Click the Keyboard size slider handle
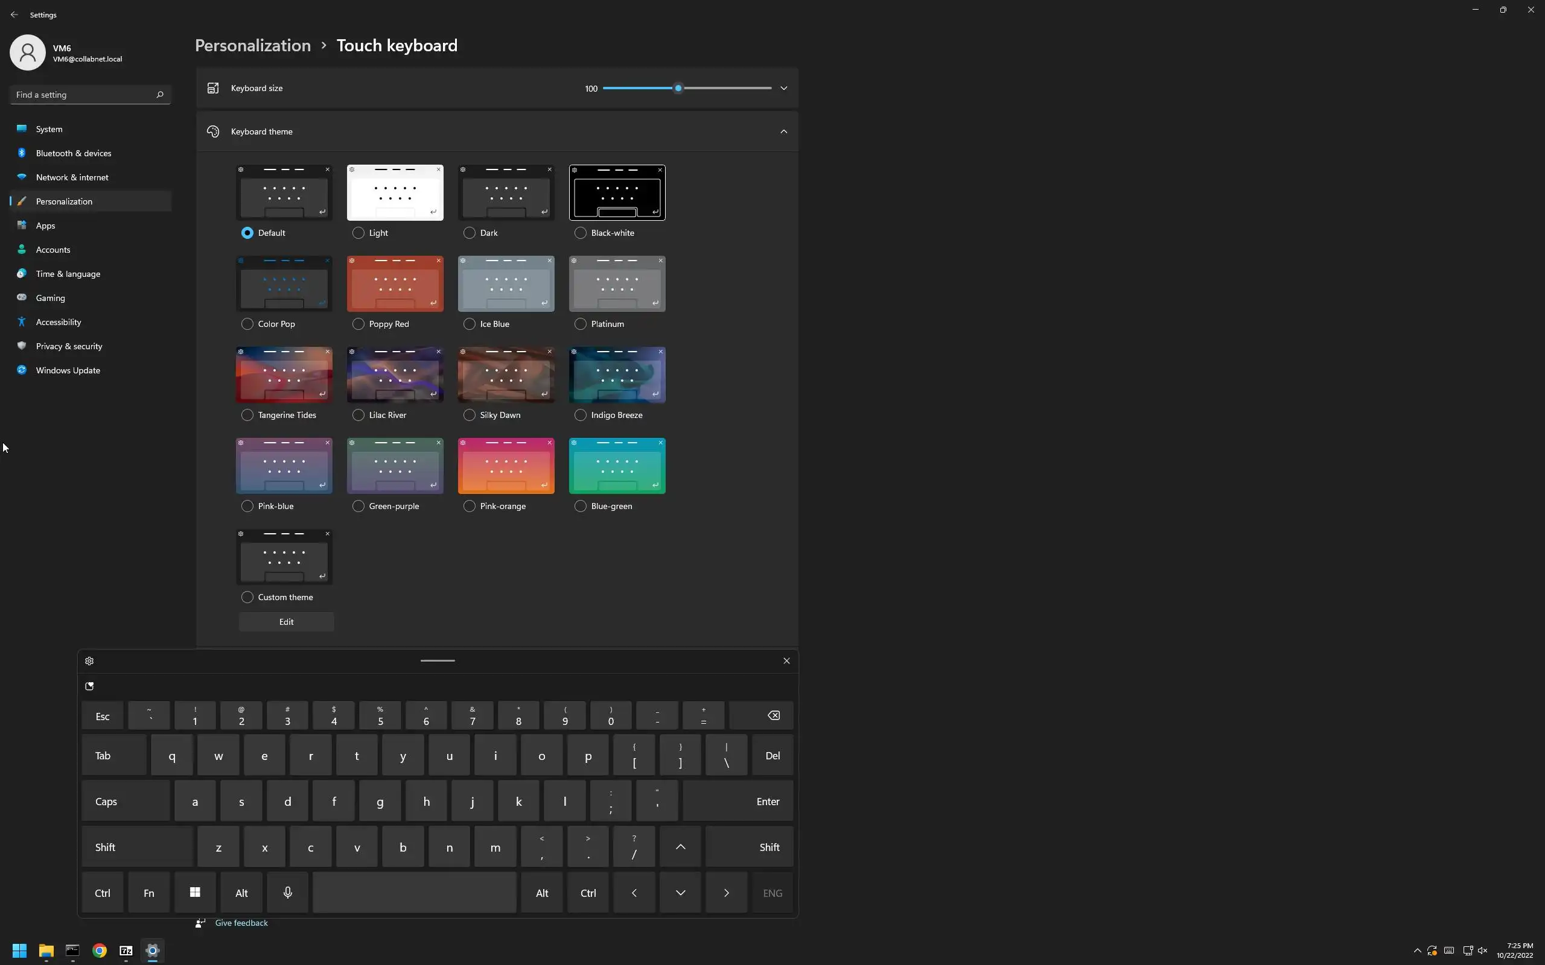Viewport: 1545px width, 965px height. pos(678,88)
